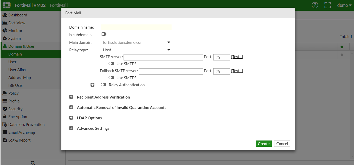Open the demo user account menu

344,5
